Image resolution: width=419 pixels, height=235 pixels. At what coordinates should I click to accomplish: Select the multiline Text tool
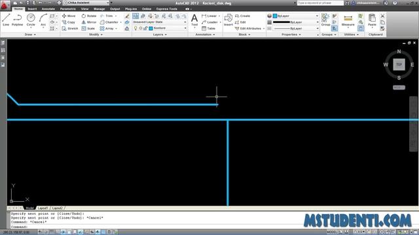194,20
